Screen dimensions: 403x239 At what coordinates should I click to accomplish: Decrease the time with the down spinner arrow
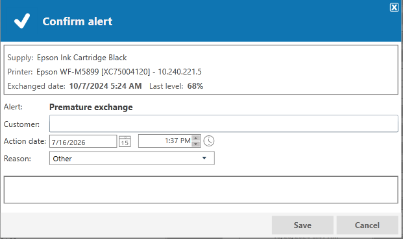pos(196,144)
